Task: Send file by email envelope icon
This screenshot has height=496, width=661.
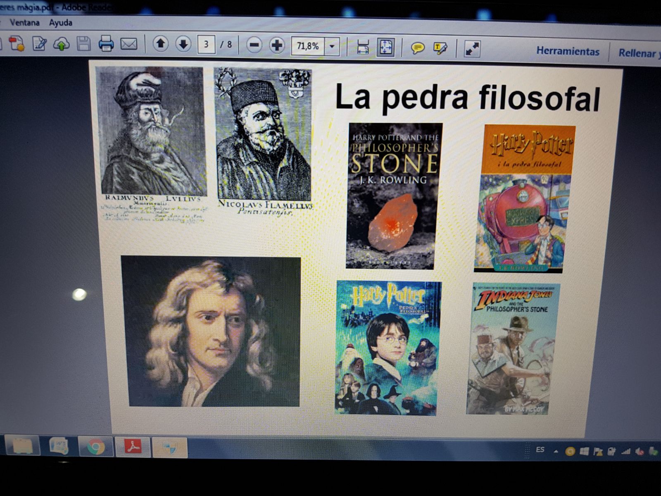Action: pyautogui.click(x=128, y=44)
